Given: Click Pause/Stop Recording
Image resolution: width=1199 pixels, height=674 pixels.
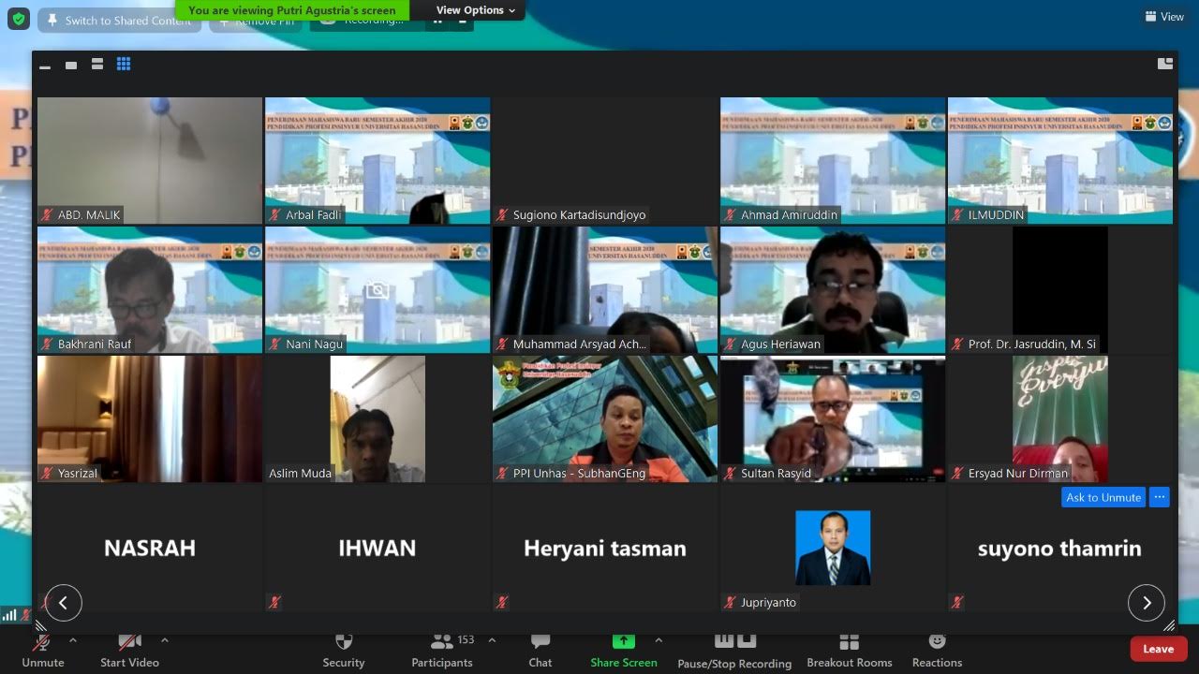Looking at the screenshot, I should [734, 649].
